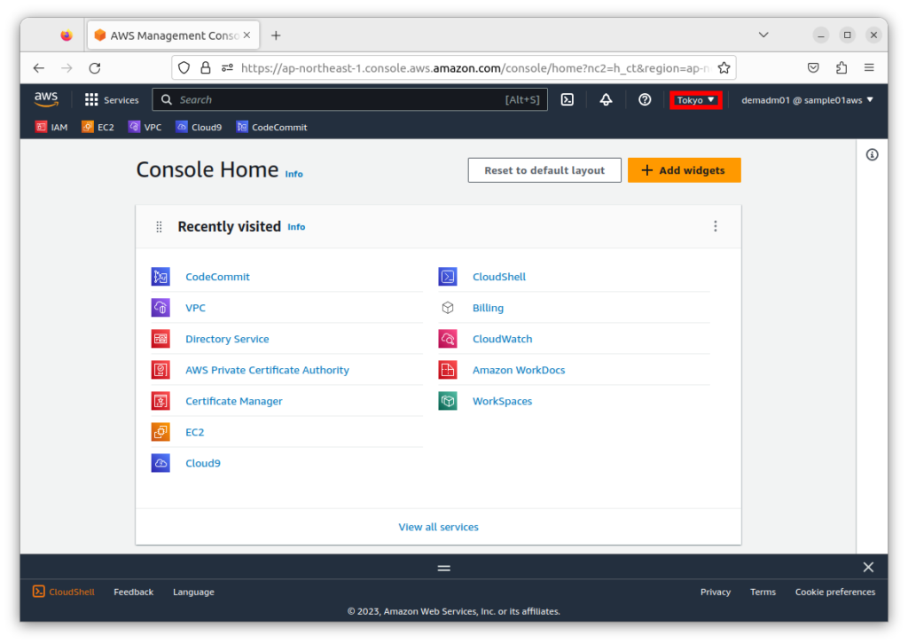Click the CodeCommit icon in Recently visited
This screenshot has height=644, width=908.
pyautogui.click(x=160, y=277)
